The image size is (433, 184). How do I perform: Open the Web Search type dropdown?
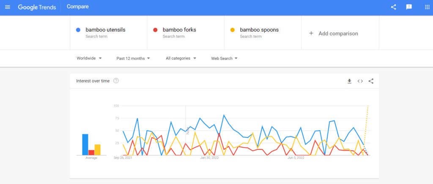[224, 58]
